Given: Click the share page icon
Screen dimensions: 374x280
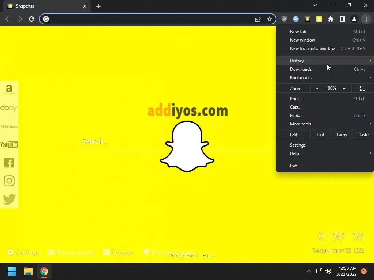Looking at the screenshot, I should tap(258, 19).
